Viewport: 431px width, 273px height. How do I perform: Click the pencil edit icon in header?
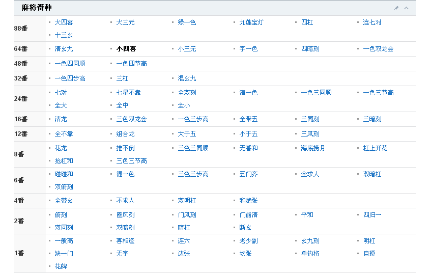click(396, 8)
